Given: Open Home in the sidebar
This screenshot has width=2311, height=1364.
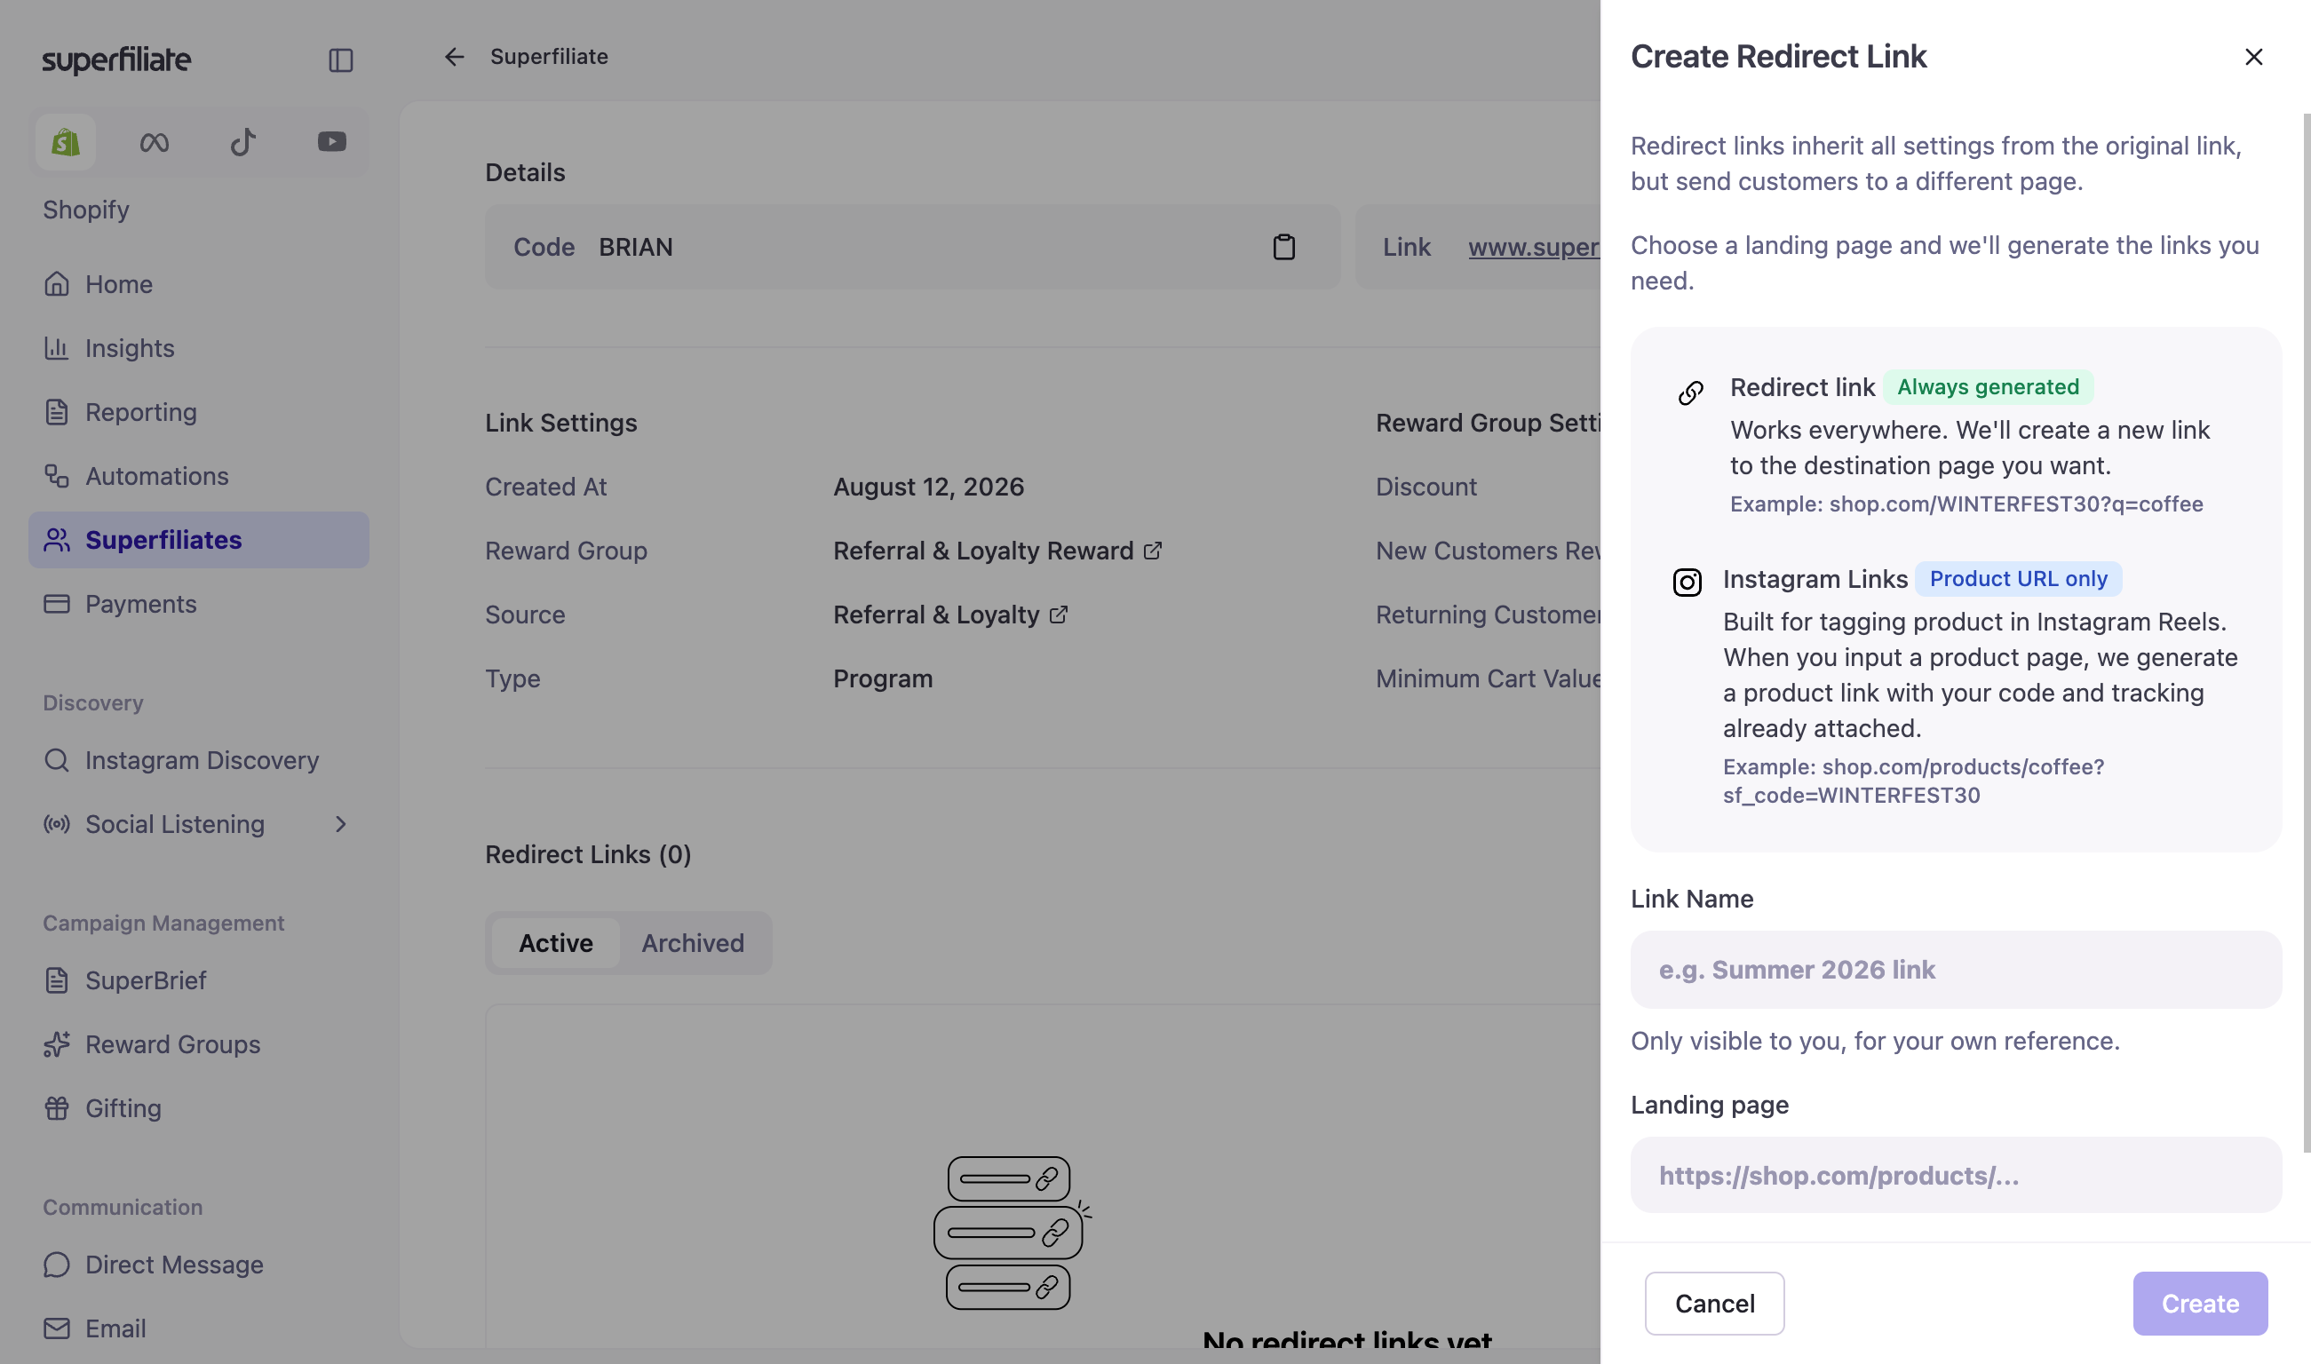Looking at the screenshot, I should point(199,284).
